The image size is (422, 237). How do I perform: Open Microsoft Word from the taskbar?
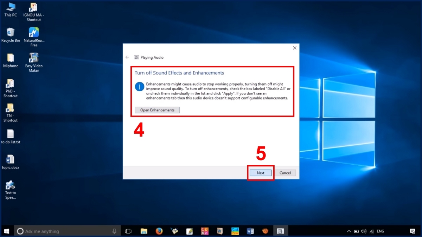coord(250,231)
